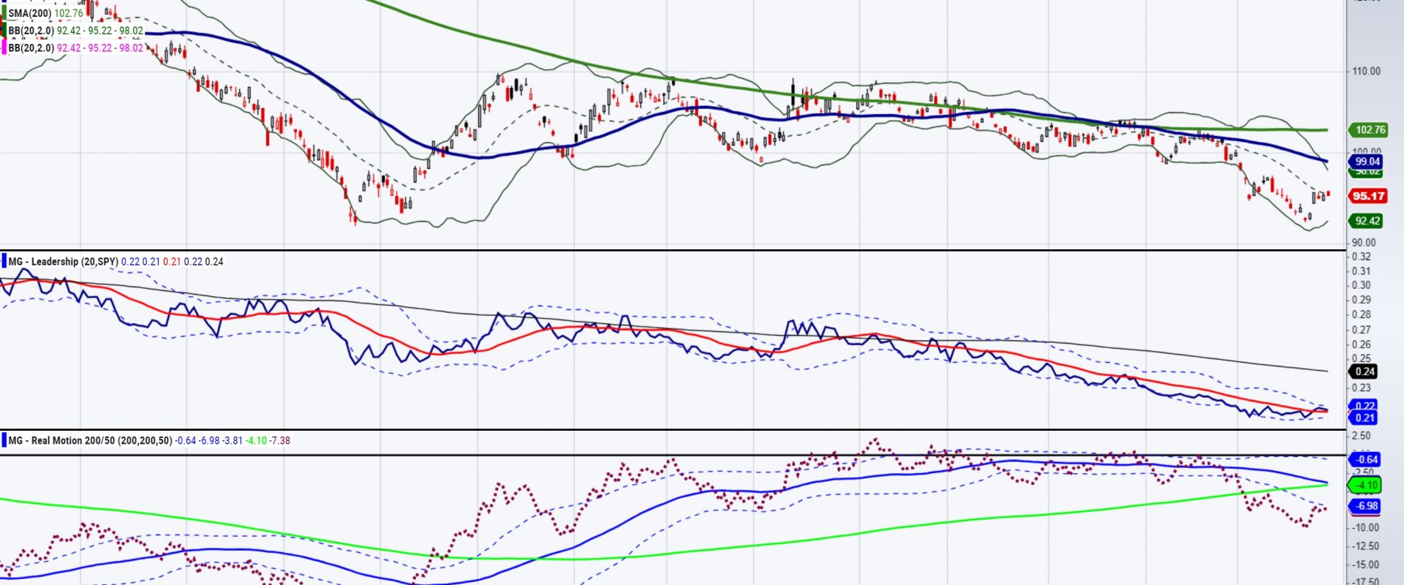Click the -15.00 Real Motion axis label
This screenshot has height=585, width=1404.
[1365, 565]
